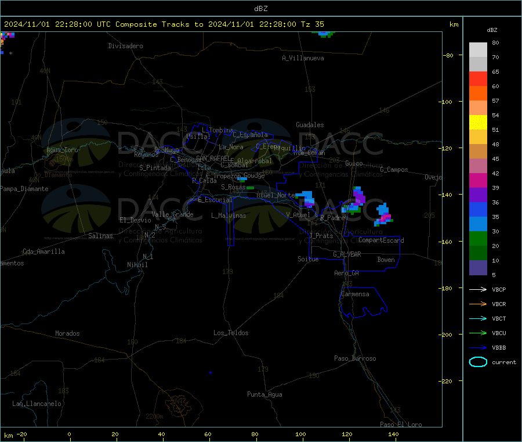The width and height of the screenshot is (522, 442).
Task: Select the dark orange 60–57 dBZ swatch
Action: coord(478,94)
